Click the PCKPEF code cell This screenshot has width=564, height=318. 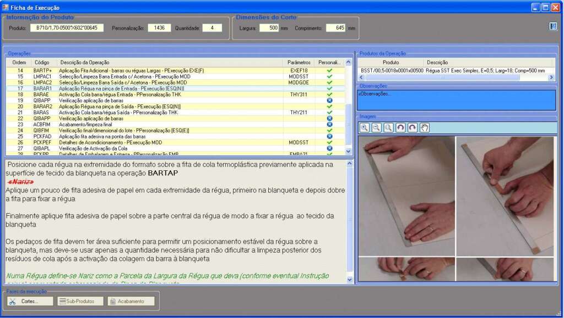click(x=42, y=142)
